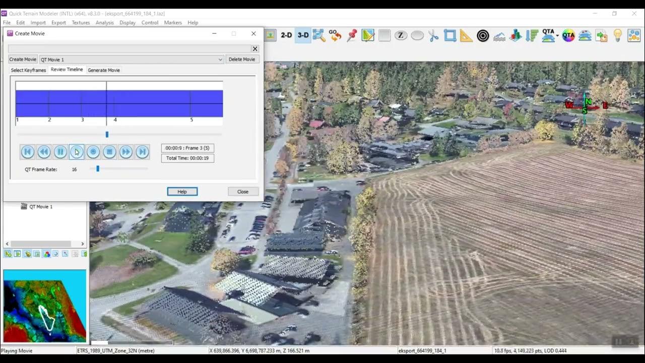645x363 pixels.
Task: Select the yellow triangle ruler tool
Action: pos(466,35)
